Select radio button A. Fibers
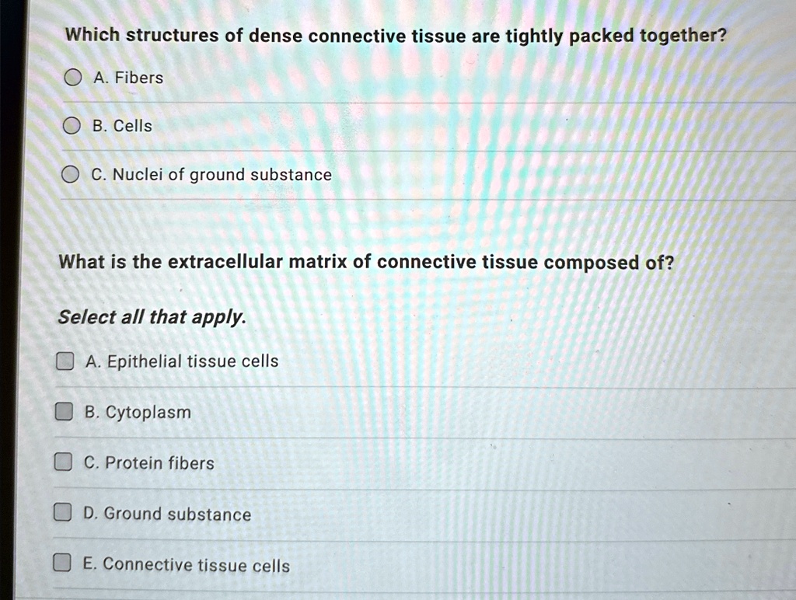Screen dimensions: 796x600 click(72, 77)
